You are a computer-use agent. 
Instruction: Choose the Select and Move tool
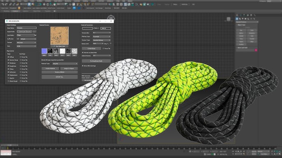point(44,5)
